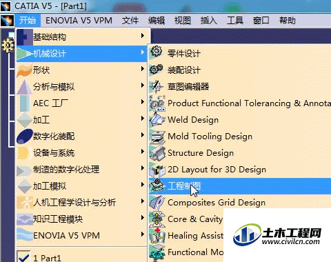The height and width of the screenshot is (262, 331).
Task: Click the 分析与模拟 category icon
Action: [24, 87]
